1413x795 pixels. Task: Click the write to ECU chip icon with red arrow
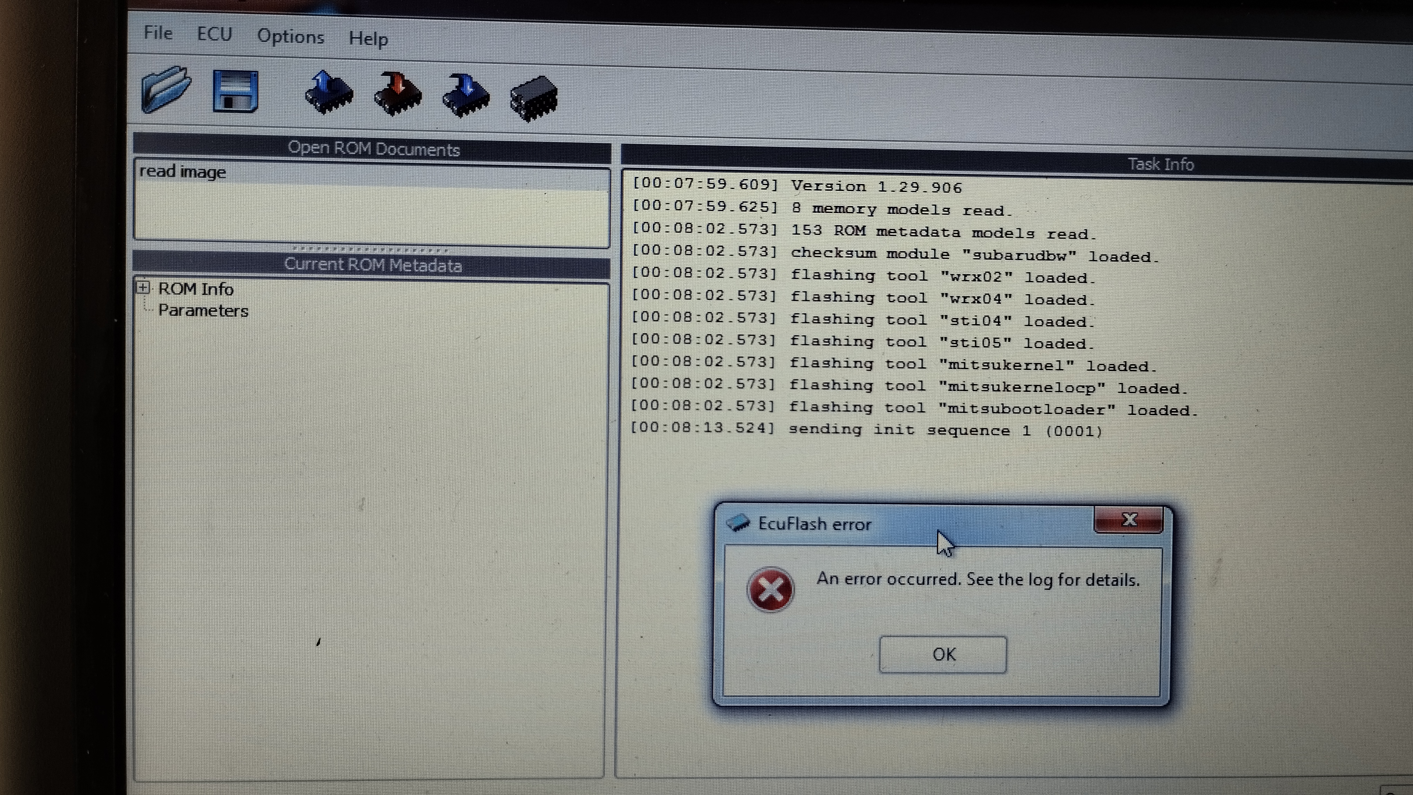(x=398, y=94)
